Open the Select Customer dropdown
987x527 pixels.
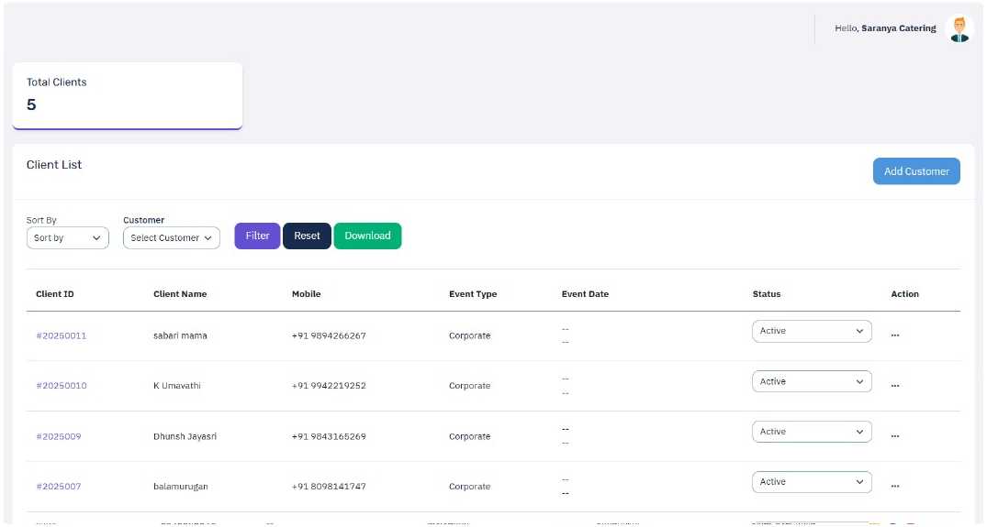coord(171,238)
